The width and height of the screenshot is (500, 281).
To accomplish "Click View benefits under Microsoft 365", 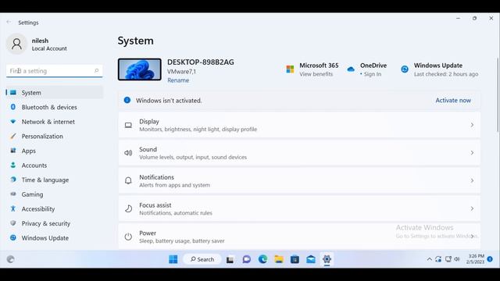I will pyautogui.click(x=316, y=74).
